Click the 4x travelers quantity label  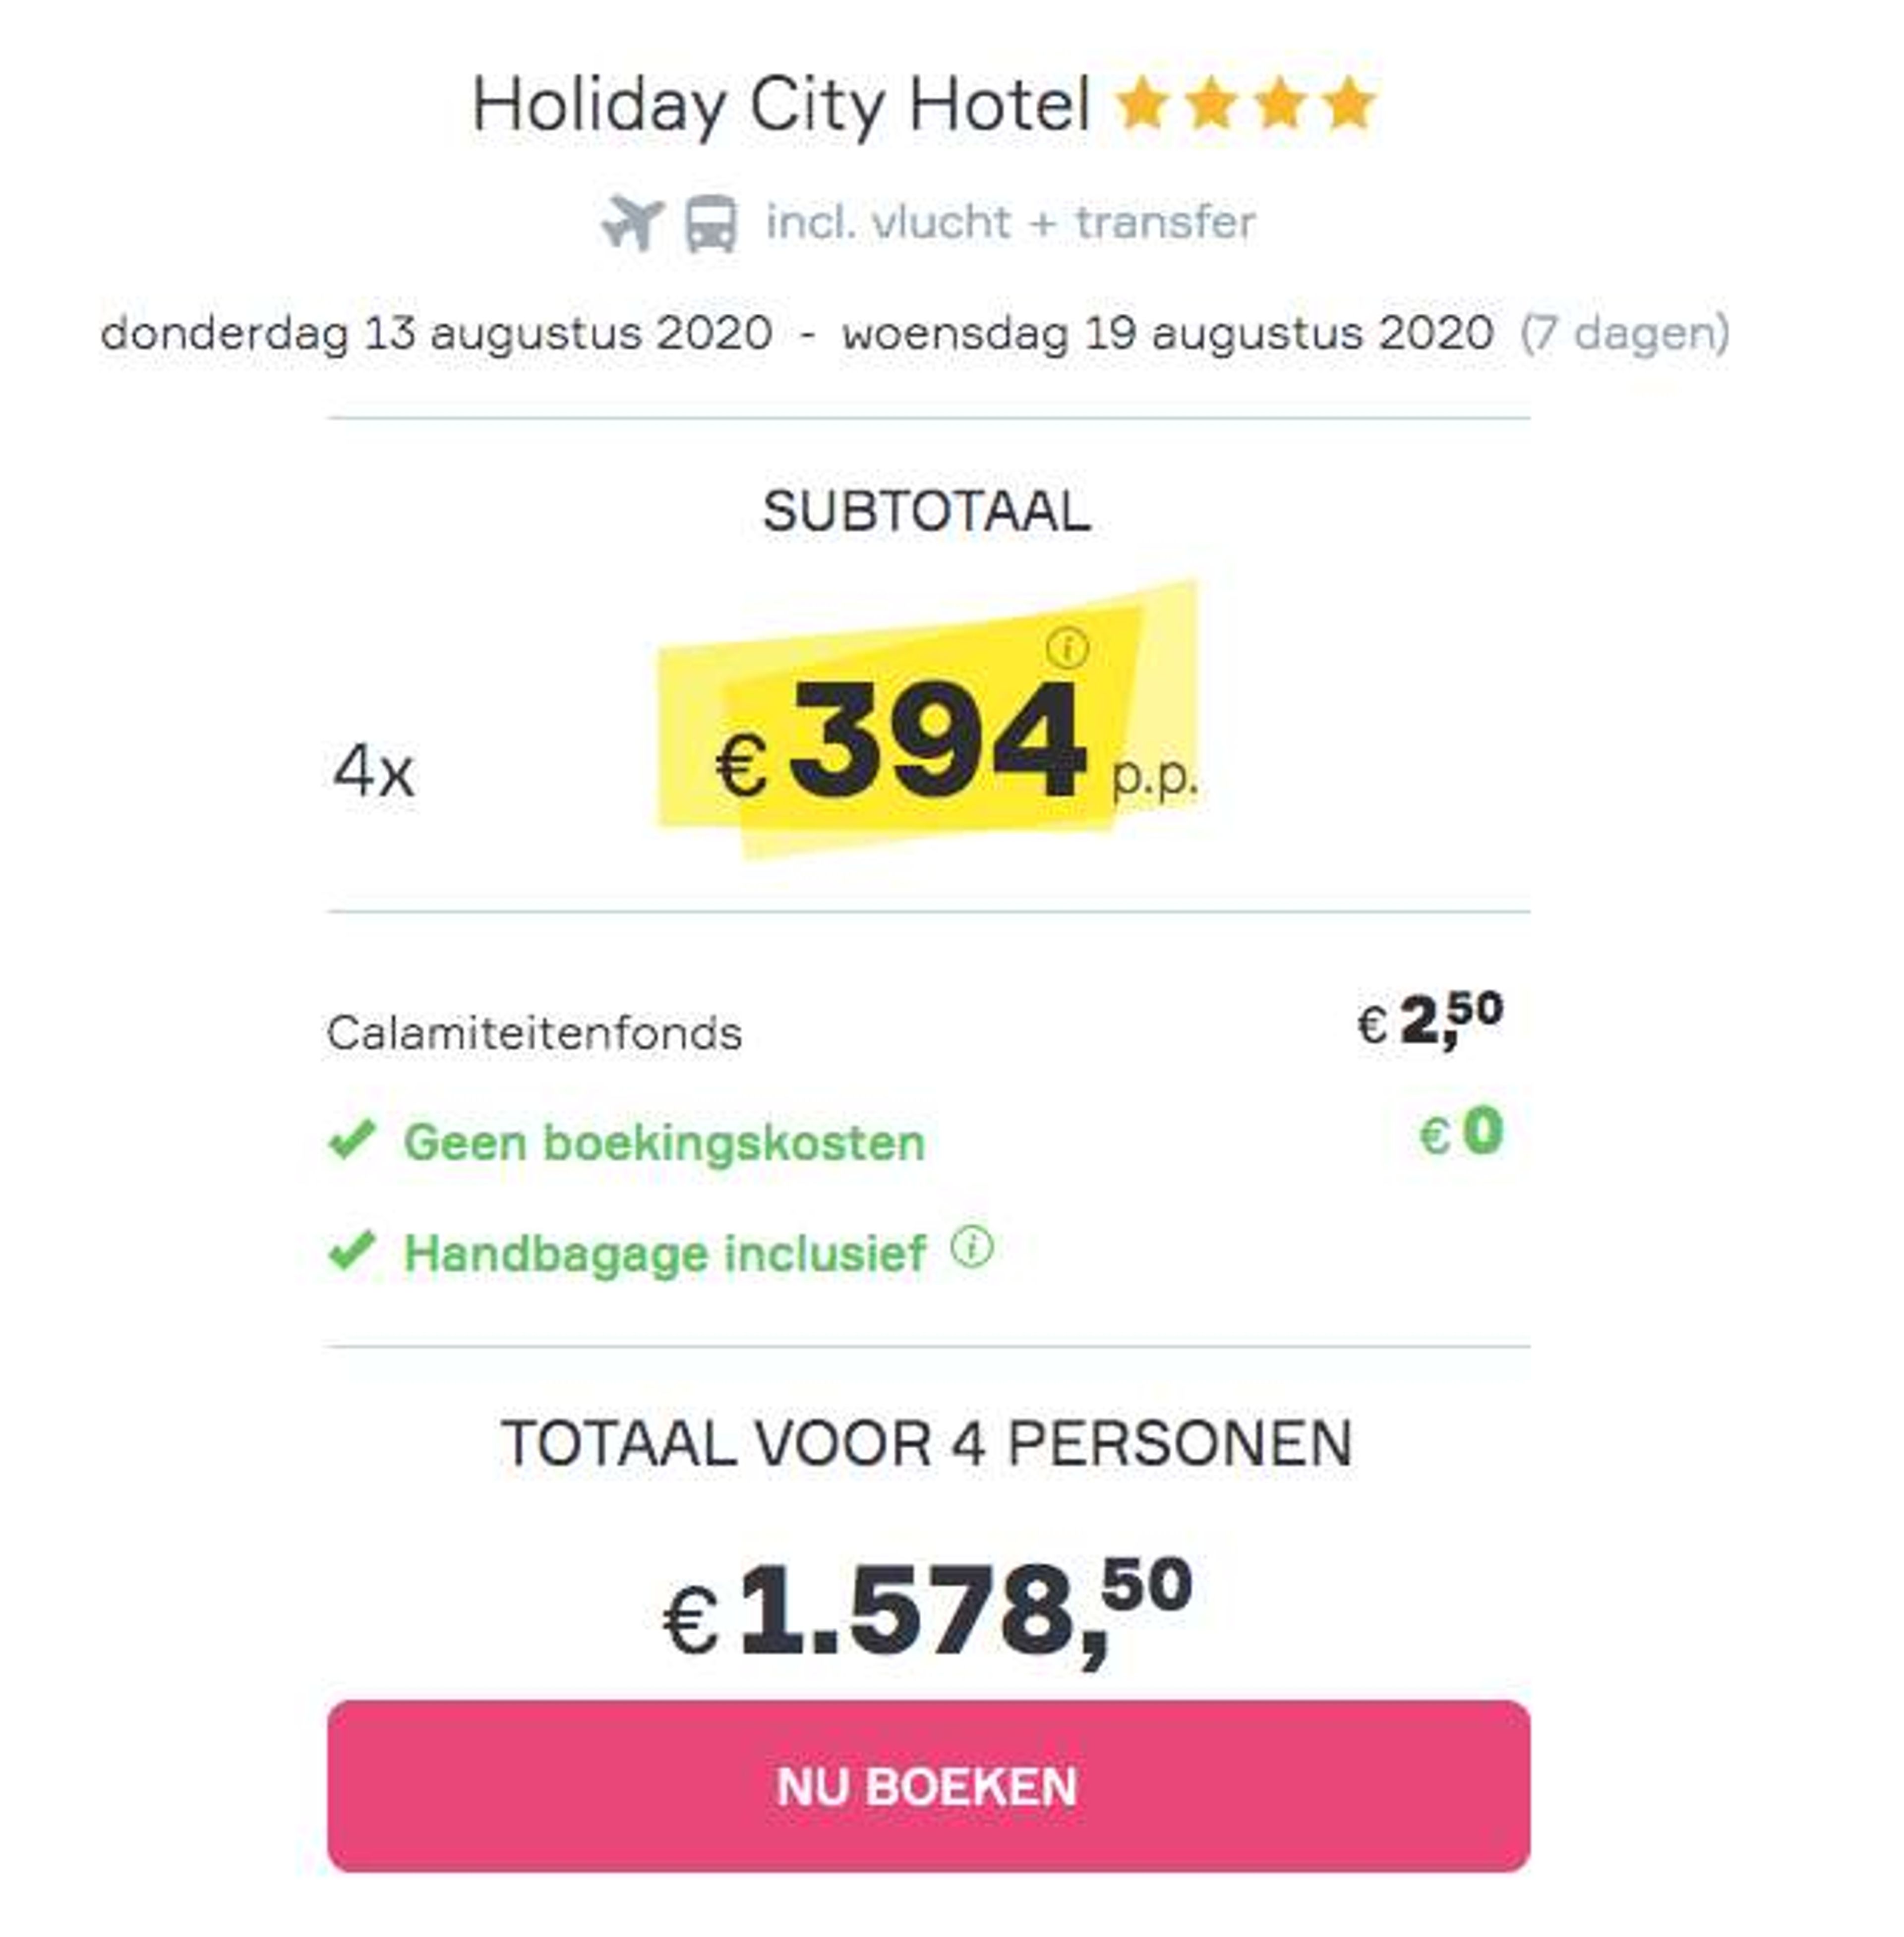coord(373,772)
